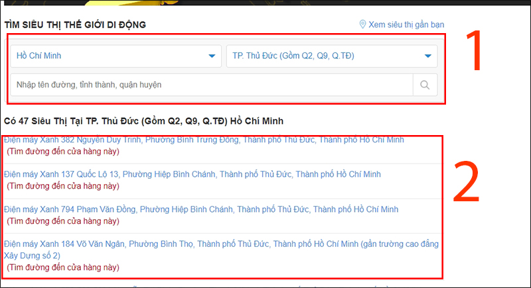Click the Xây Dựng số 2) address continuation
Image resolution: width=531 pixels, height=288 pixels.
[32, 256]
